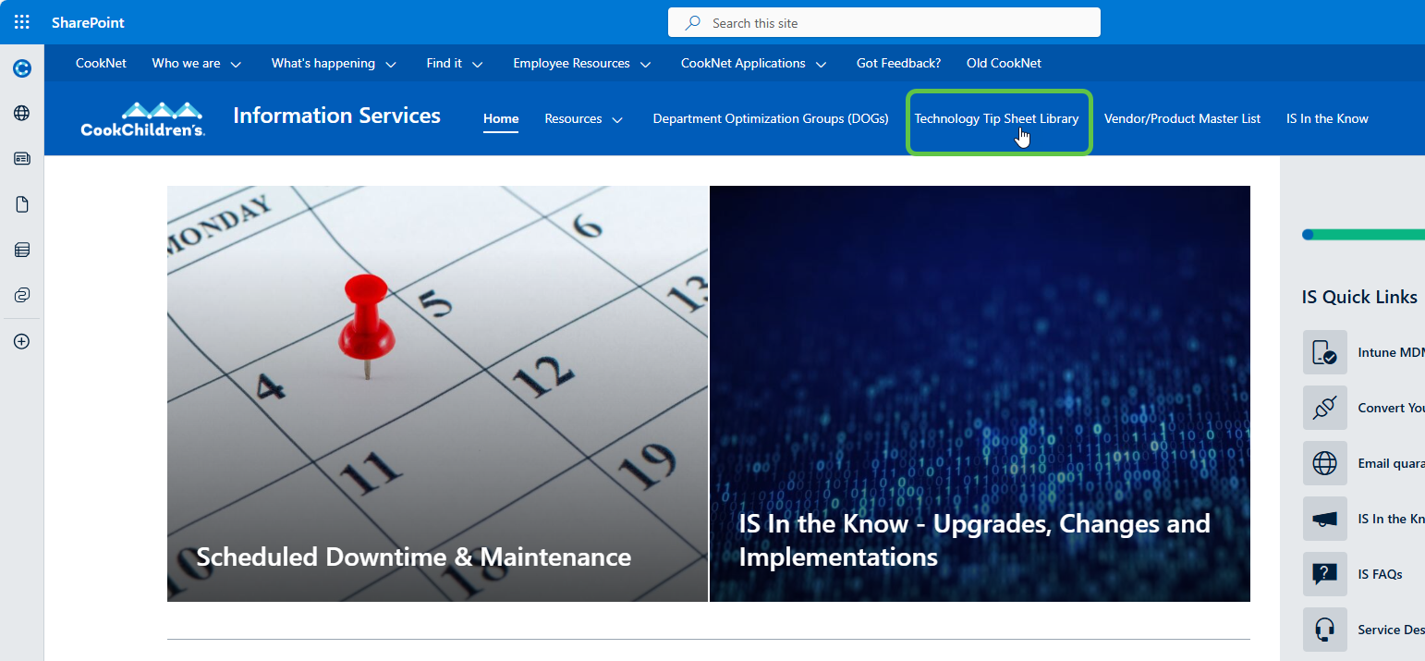The width and height of the screenshot is (1425, 661).
Task: Click the Intune MDM phone icon
Action: 1325,352
